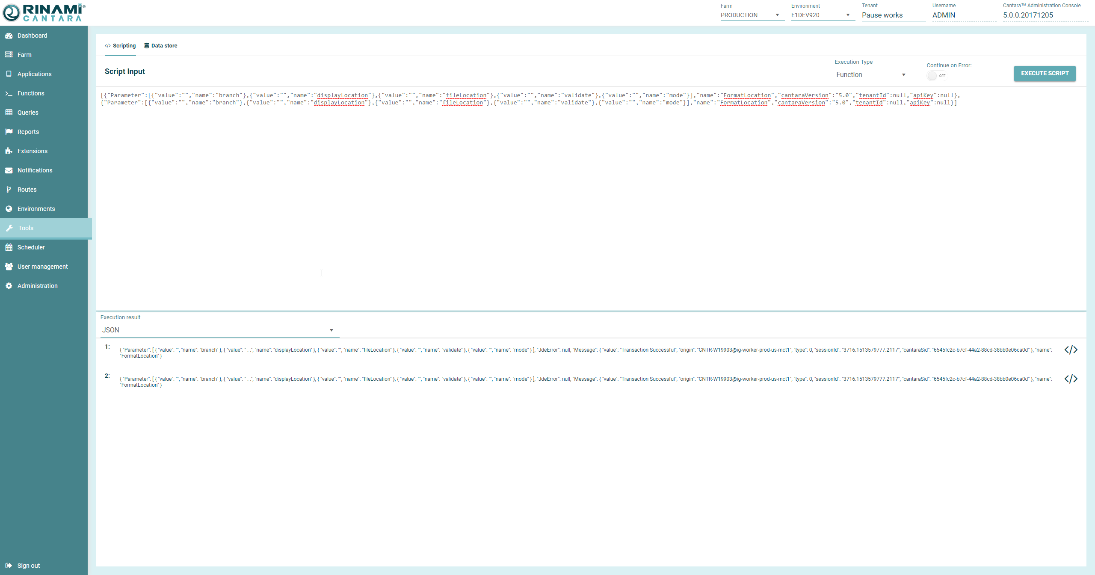Viewport: 1095px width, 575px height.
Task: Click the Extensions puzzle piece icon
Action: click(9, 151)
